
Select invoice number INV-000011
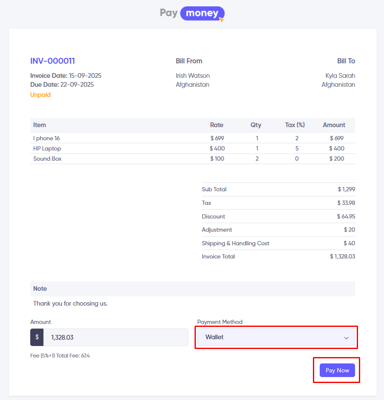[x=52, y=61]
